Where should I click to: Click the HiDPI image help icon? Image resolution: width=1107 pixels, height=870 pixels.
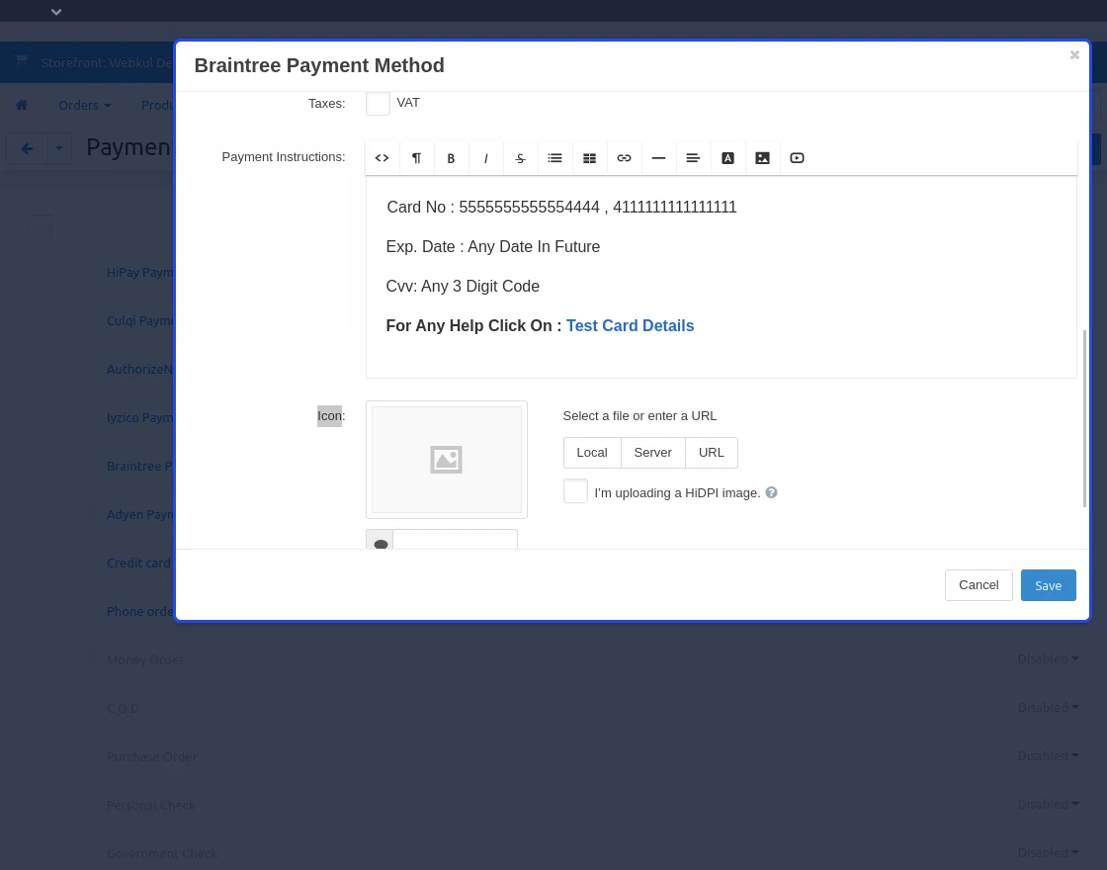coord(772,492)
